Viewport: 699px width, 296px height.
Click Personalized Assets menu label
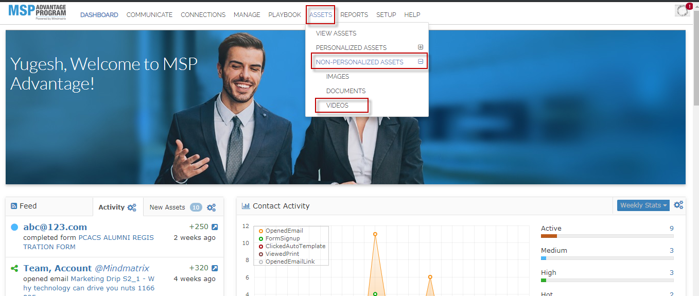coord(351,47)
